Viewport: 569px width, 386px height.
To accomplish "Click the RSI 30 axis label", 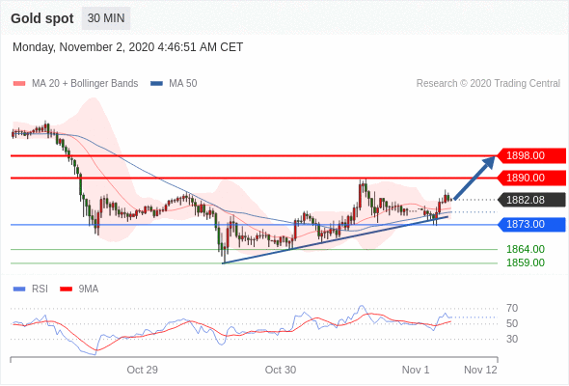I will tap(512, 339).
